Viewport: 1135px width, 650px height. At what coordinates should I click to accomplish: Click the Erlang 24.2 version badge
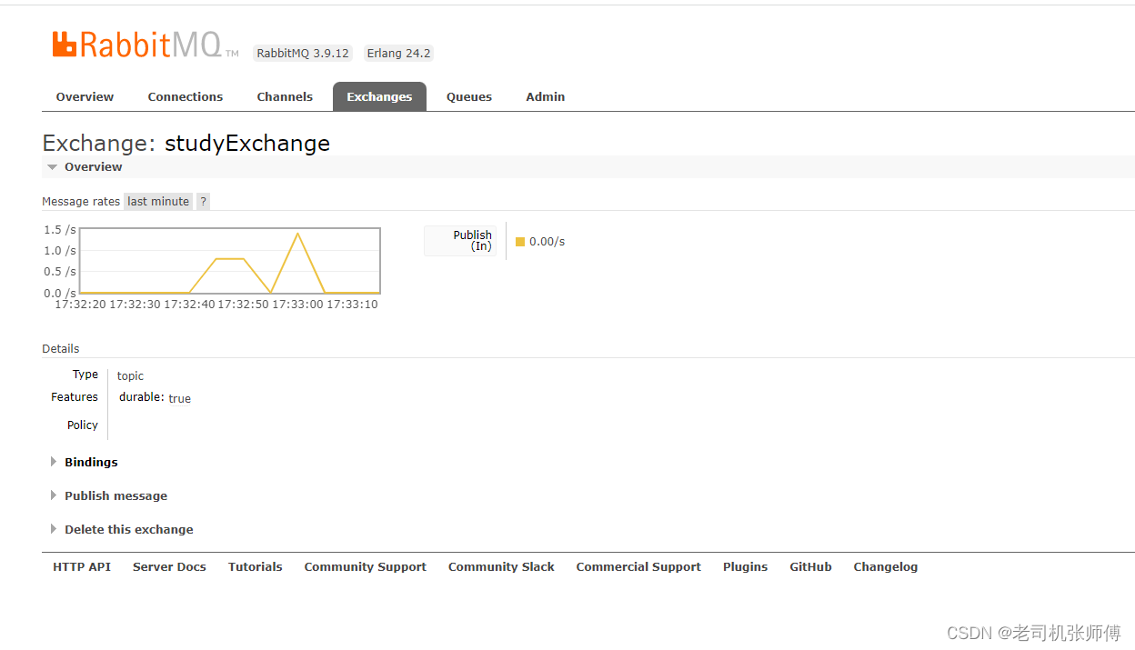point(398,54)
